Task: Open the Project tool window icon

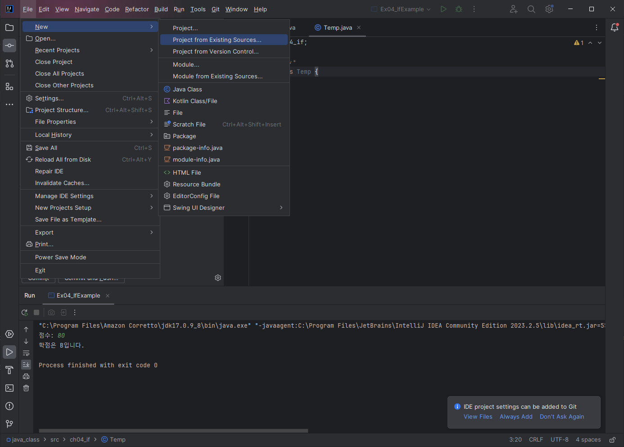Action: pyautogui.click(x=9, y=27)
